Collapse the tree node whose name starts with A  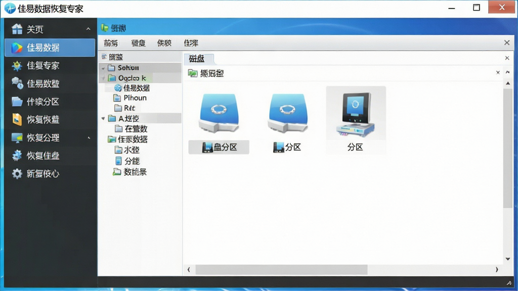coord(103,118)
